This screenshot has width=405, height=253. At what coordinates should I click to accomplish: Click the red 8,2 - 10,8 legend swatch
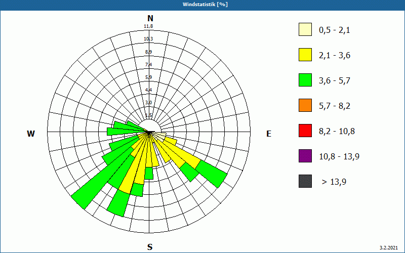pyautogui.click(x=305, y=131)
